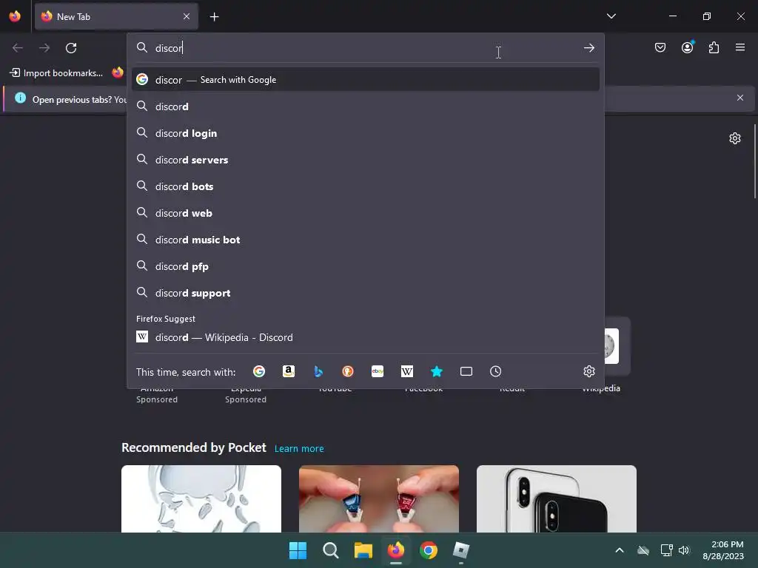Open the iPhone Pocket story thumbnail

click(557, 498)
